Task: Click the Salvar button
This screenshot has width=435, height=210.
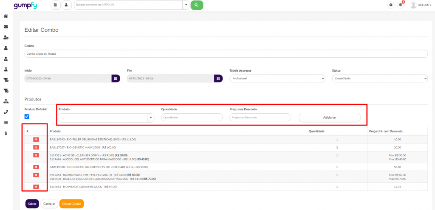Action: point(32,204)
